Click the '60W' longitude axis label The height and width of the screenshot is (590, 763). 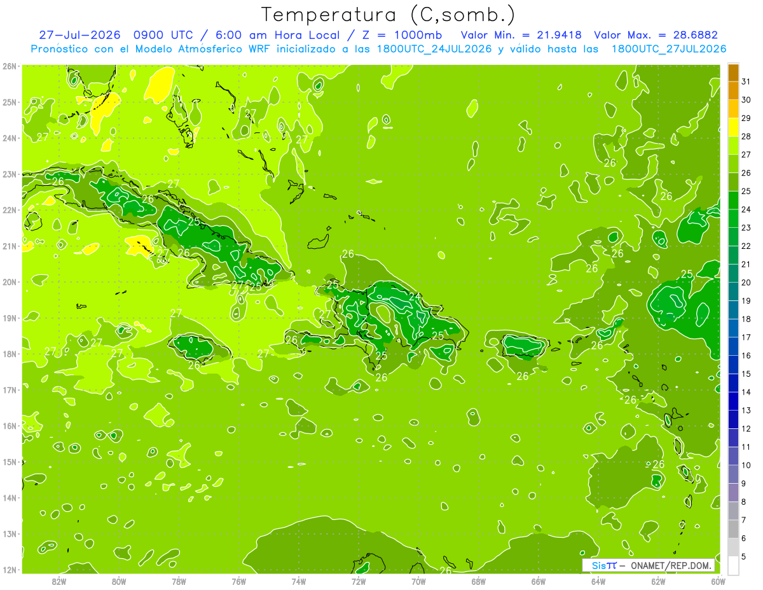718,581
